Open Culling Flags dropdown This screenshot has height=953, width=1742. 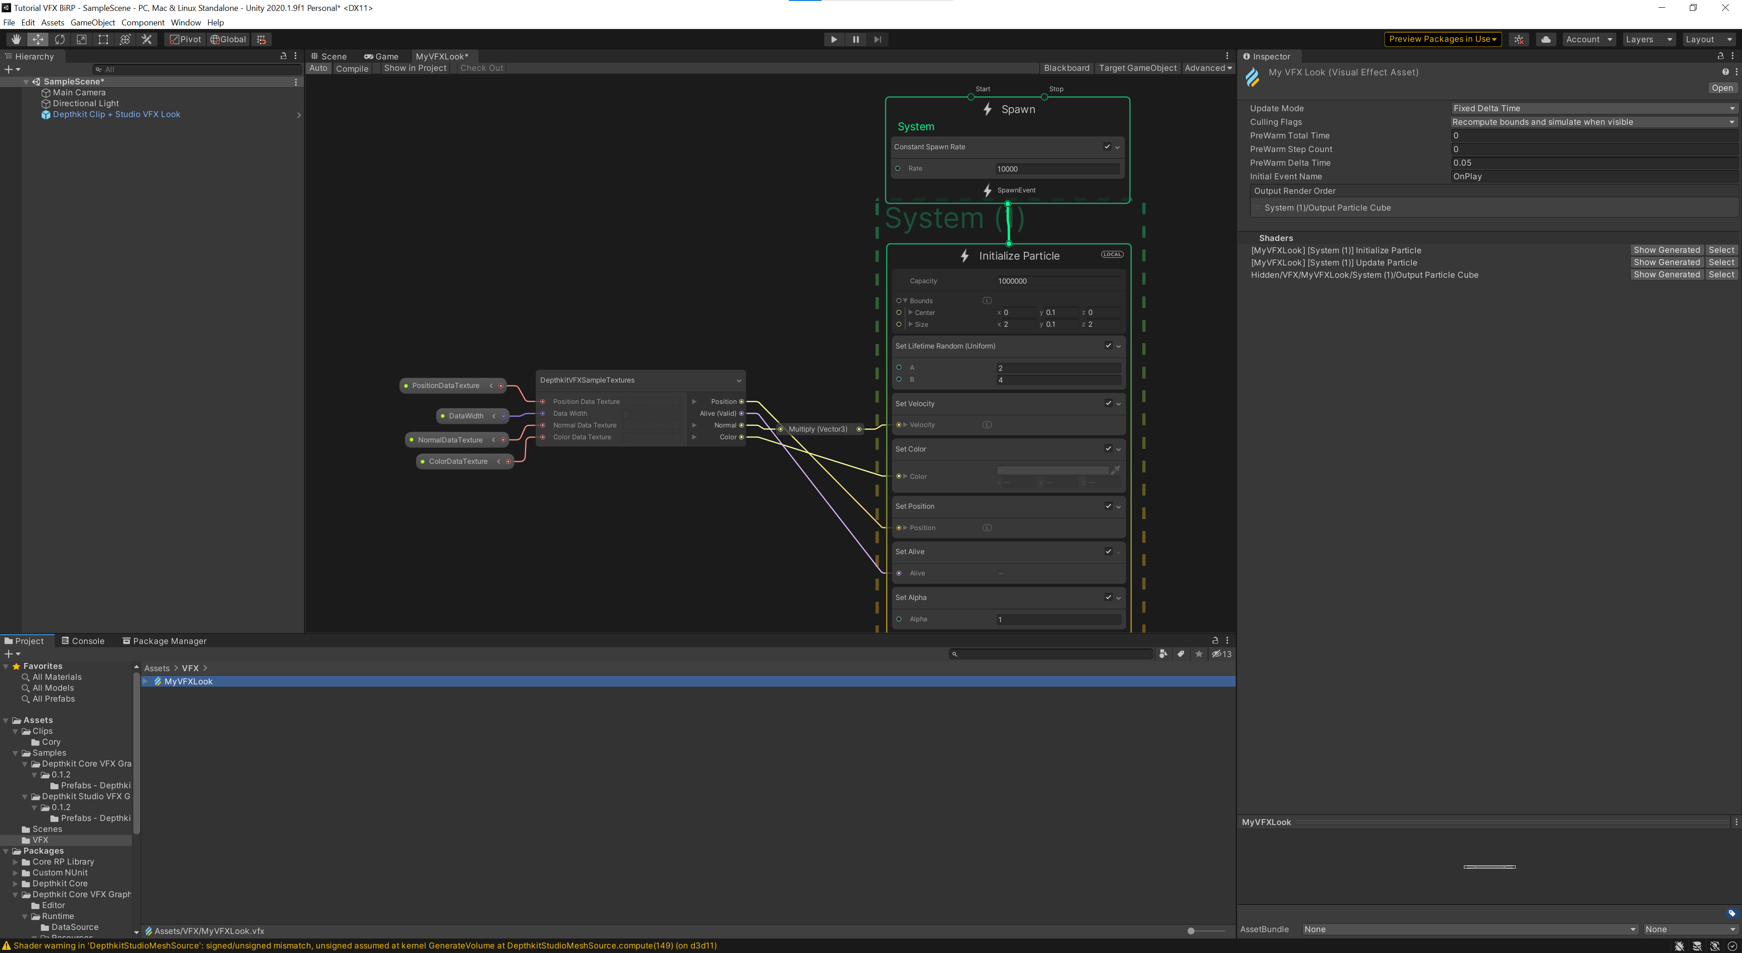[x=1594, y=122]
